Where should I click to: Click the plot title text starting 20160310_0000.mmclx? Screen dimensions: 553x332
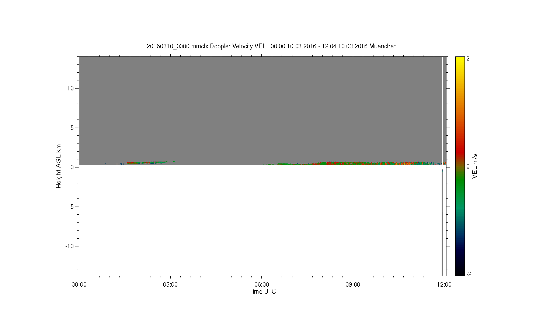(272, 46)
